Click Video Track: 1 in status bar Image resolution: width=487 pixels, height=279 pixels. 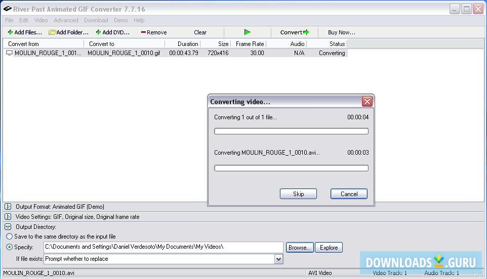[389, 273]
